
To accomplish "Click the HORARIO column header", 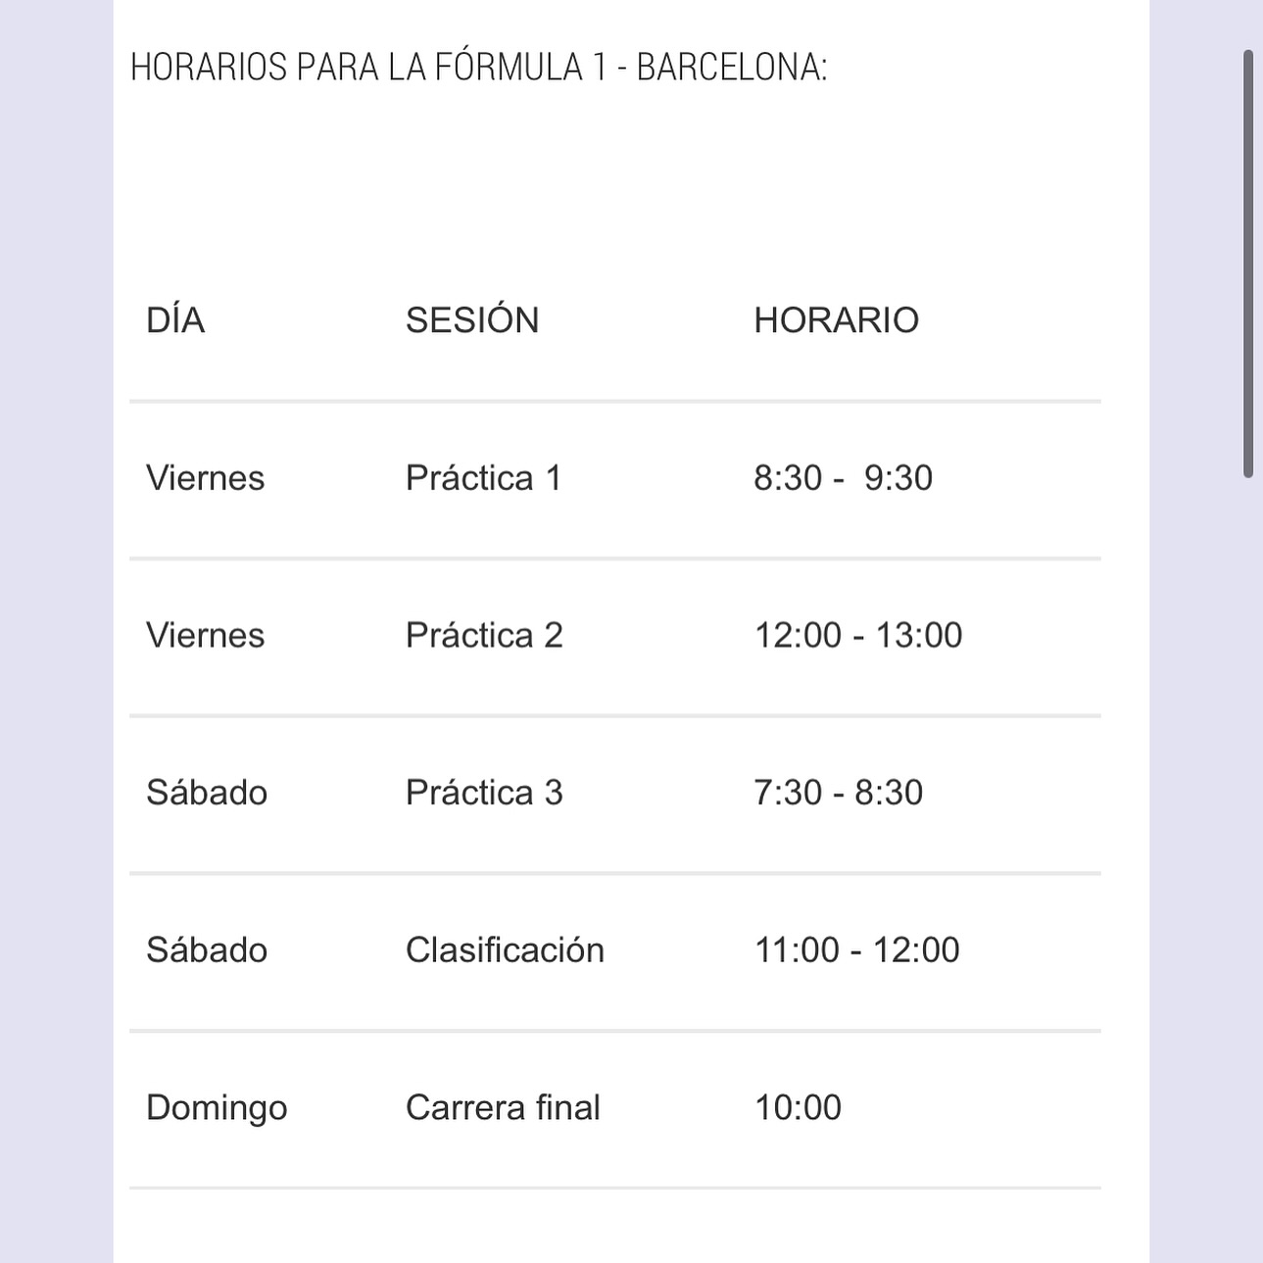I will coord(836,320).
